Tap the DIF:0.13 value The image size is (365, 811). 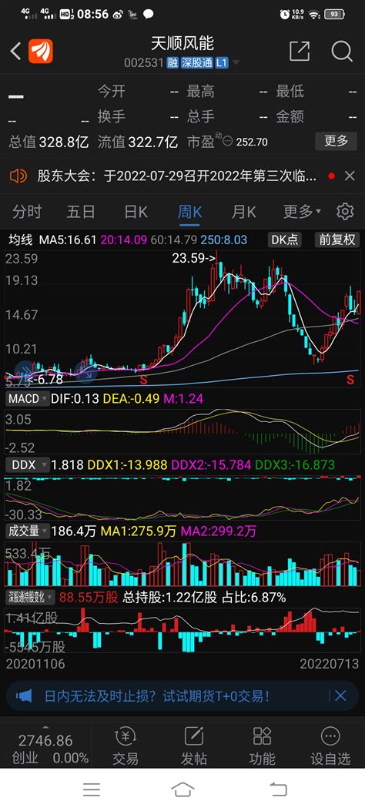point(76,399)
